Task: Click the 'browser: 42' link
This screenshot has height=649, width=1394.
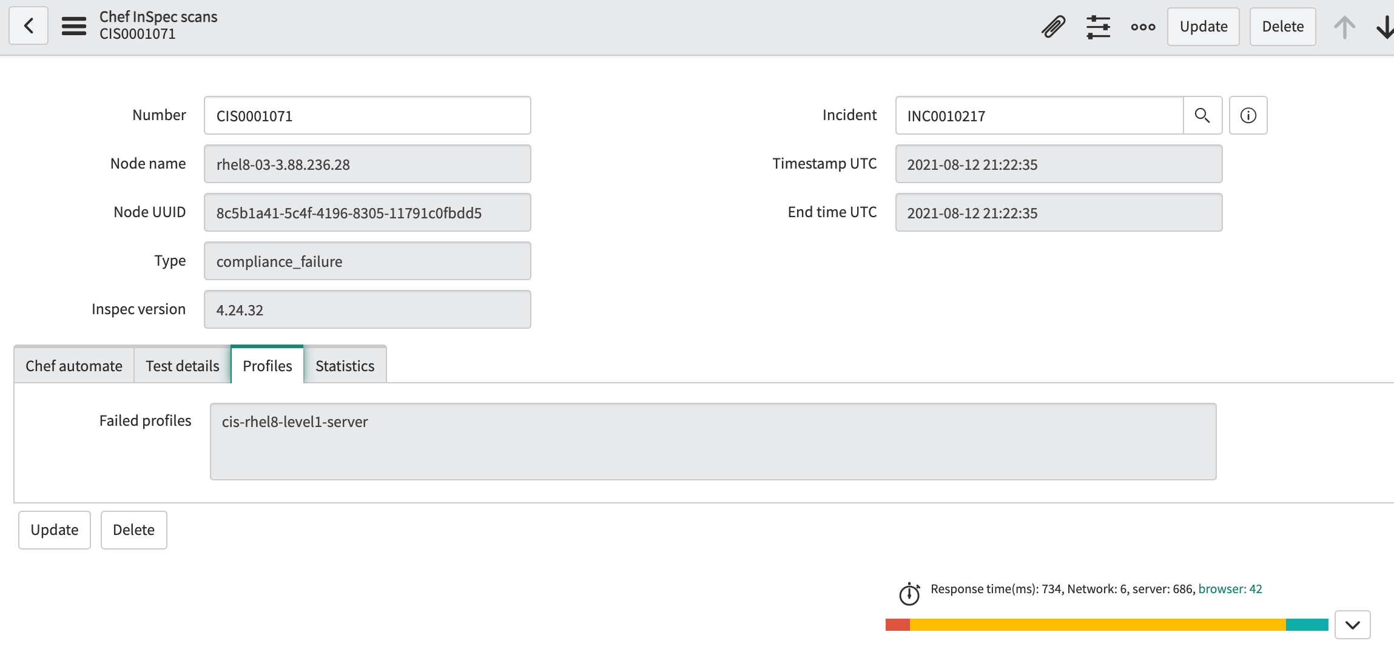Action: [1230, 589]
